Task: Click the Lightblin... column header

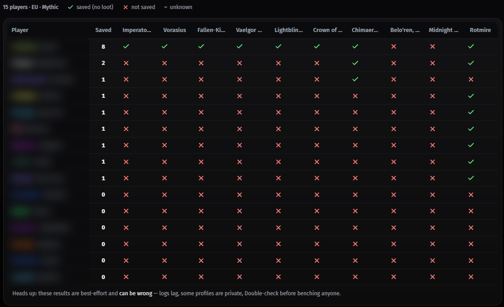Action: pos(289,30)
